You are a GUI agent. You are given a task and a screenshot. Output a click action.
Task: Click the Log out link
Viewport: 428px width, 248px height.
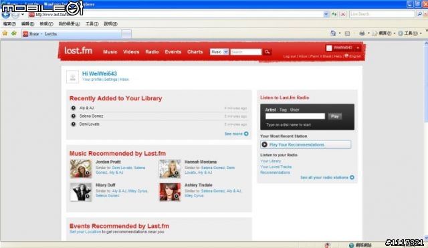pyautogui.click(x=290, y=56)
